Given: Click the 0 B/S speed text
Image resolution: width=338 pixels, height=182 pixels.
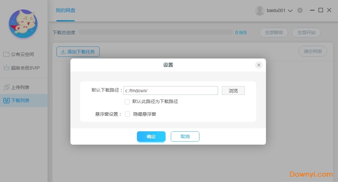Looking at the screenshot, I should tap(241, 32).
